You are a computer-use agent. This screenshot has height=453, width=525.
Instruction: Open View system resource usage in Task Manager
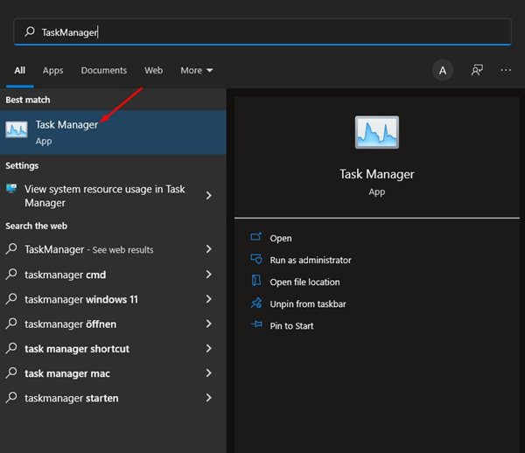[113, 196]
